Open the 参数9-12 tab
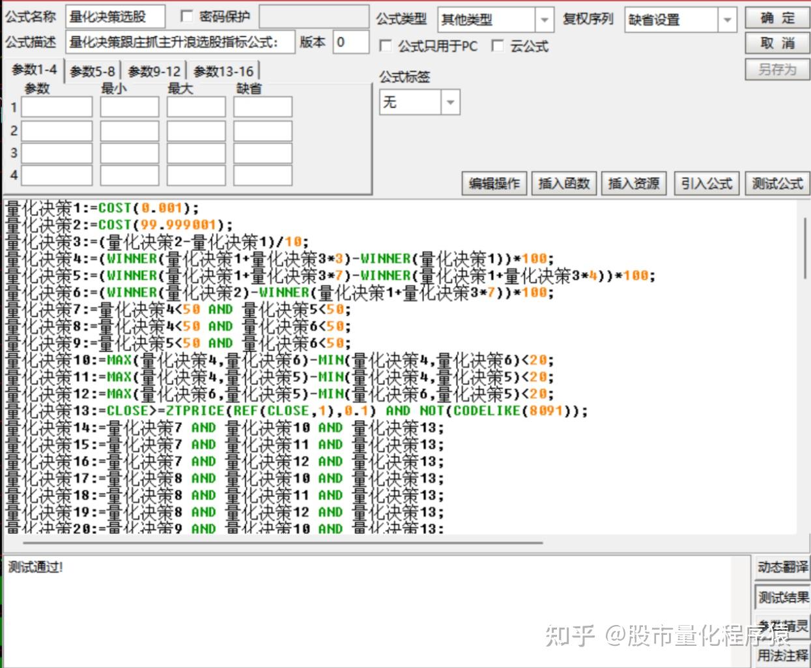The width and height of the screenshot is (811, 668). click(154, 71)
